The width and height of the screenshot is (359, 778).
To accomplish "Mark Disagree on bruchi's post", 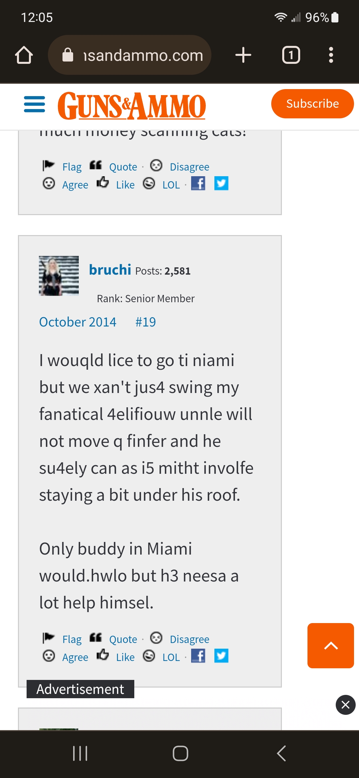I will [x=189, y=639].
